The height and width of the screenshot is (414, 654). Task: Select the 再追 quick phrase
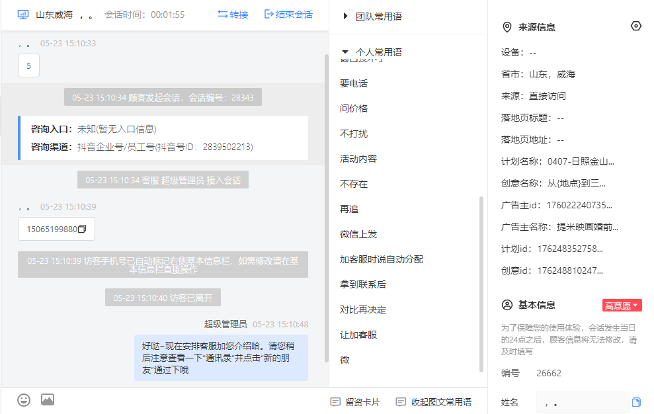[349, 209]
